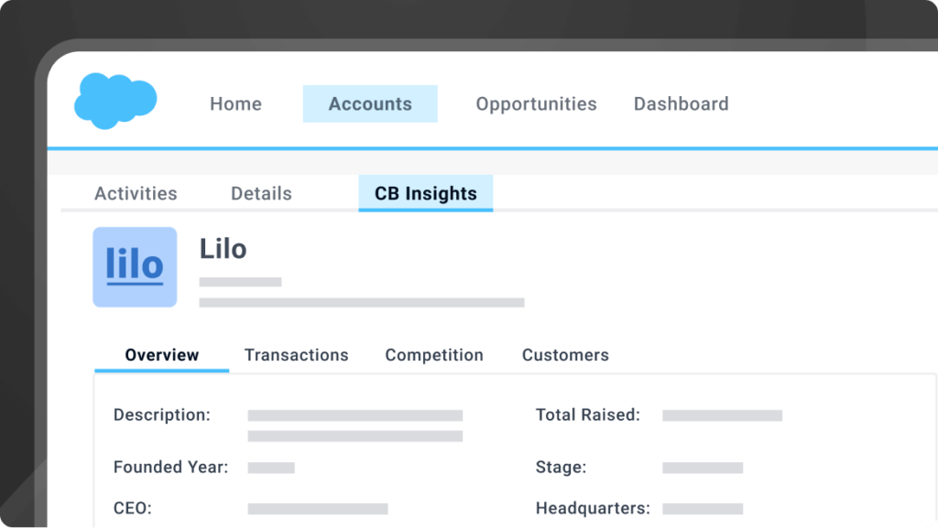This screenshot has width=938, height=528.
Task: Open the Dashboard navigation item
Action: click(681, 104)
